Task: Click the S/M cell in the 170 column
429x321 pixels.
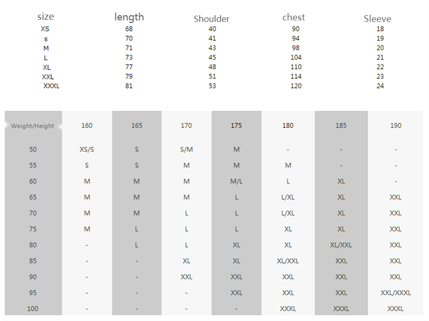Action: click(x=186, y=150)
